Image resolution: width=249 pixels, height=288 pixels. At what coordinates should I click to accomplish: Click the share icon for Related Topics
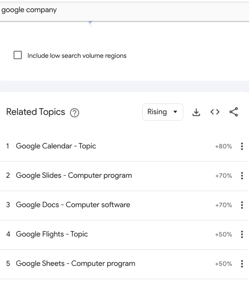[x=234, y=112]
